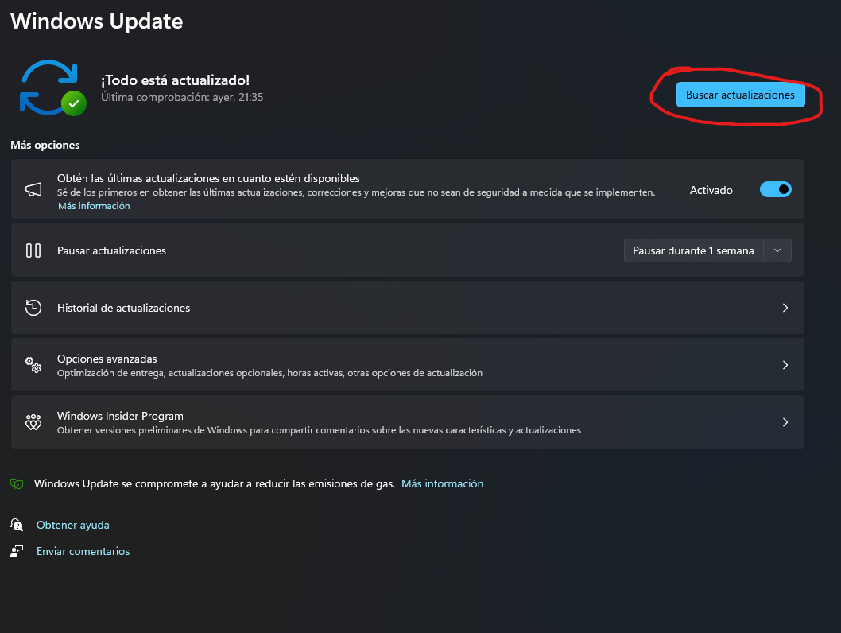Click the pause icon beside Pausar actualizaciones

pos(33,250)
